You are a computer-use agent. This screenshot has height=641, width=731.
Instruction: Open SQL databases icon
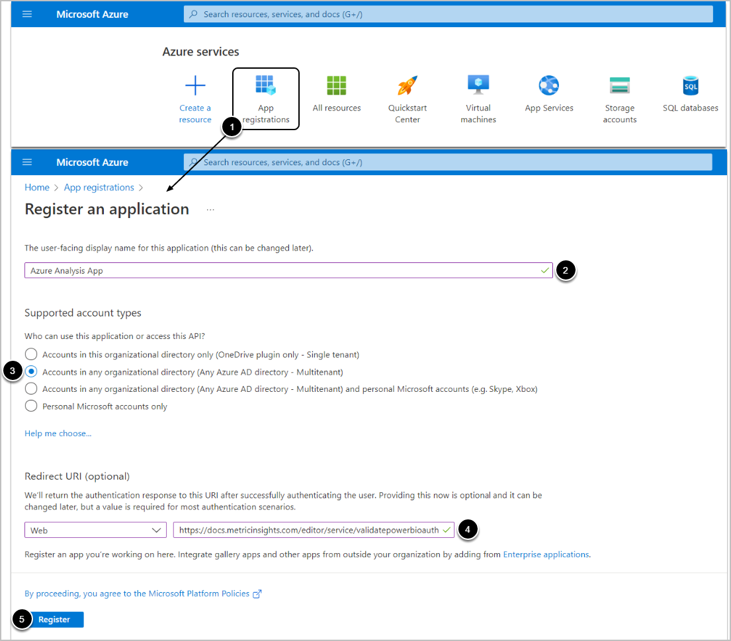tap(691, 85)
